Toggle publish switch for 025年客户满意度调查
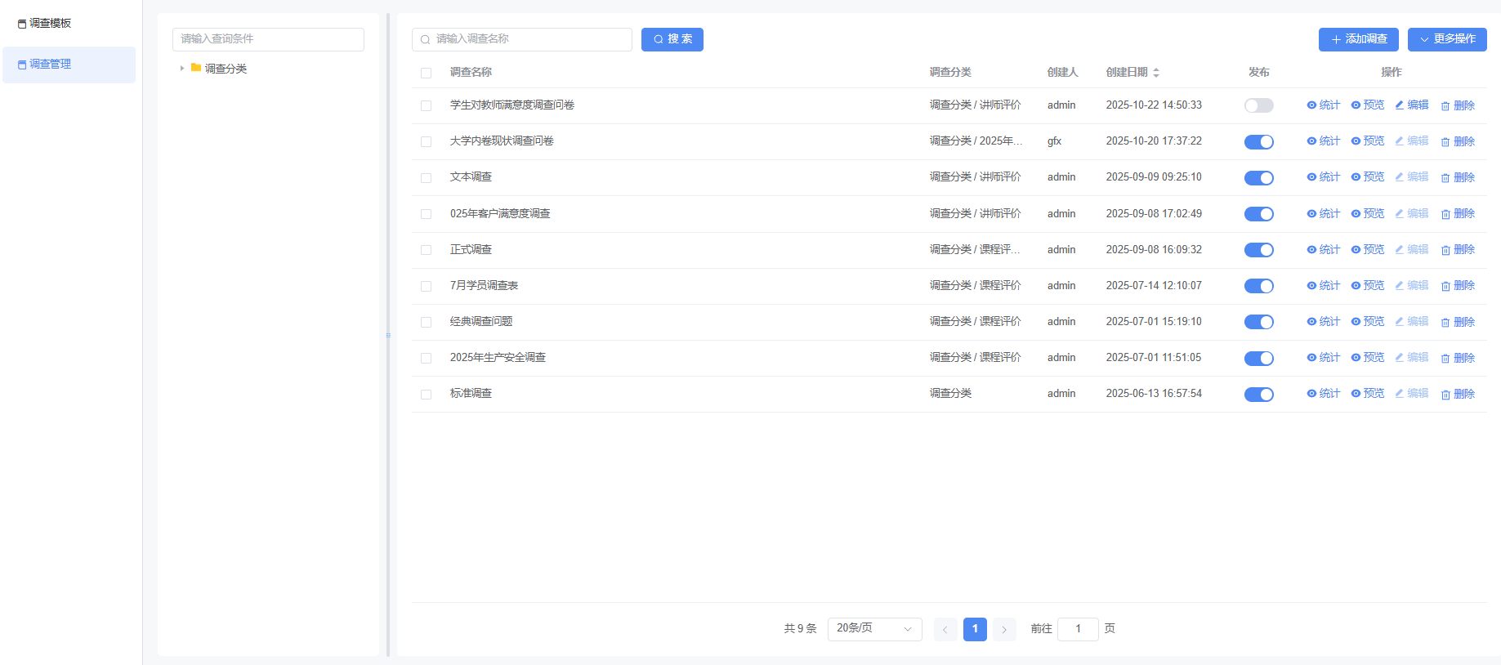Screen dimensions: 1501x665 pos(1258,214)
